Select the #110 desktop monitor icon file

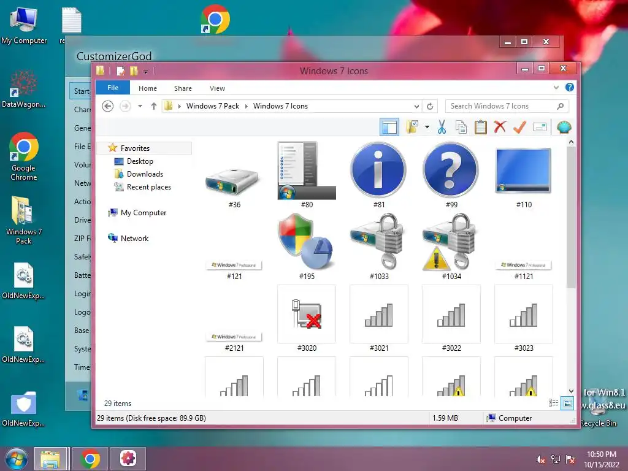(524, 175)
